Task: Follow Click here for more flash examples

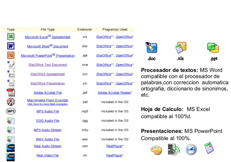Action: (48, 104)
